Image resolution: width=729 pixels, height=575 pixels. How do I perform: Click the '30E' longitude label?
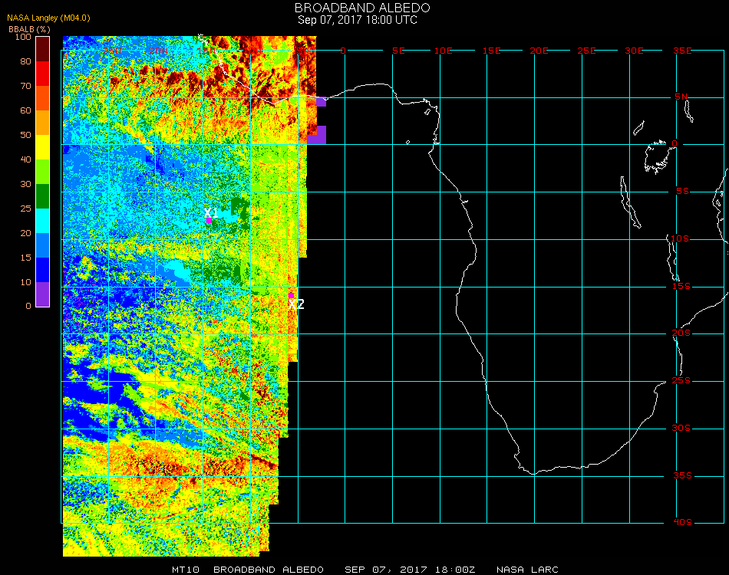pos(634,51)
